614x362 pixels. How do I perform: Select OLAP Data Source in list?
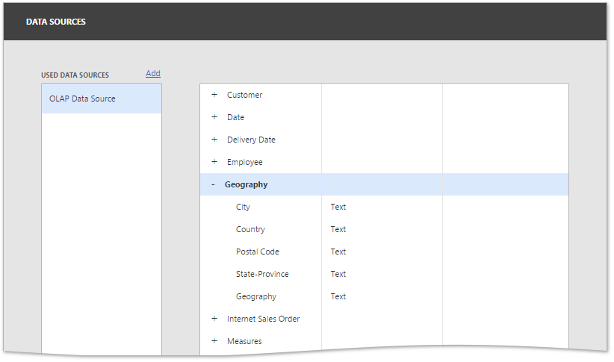[82, 99]
